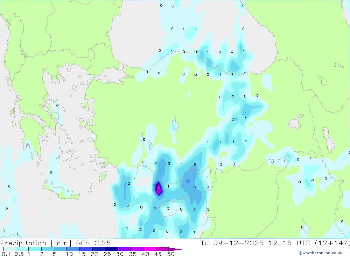The width and height of the screenshot is (350, 256).
Task: Click the 30–35 mm purple legend box
Action: click(x=124, y=249)
